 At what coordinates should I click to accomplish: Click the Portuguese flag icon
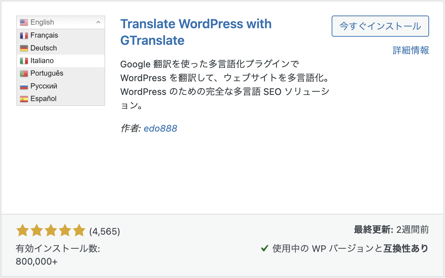24,73
